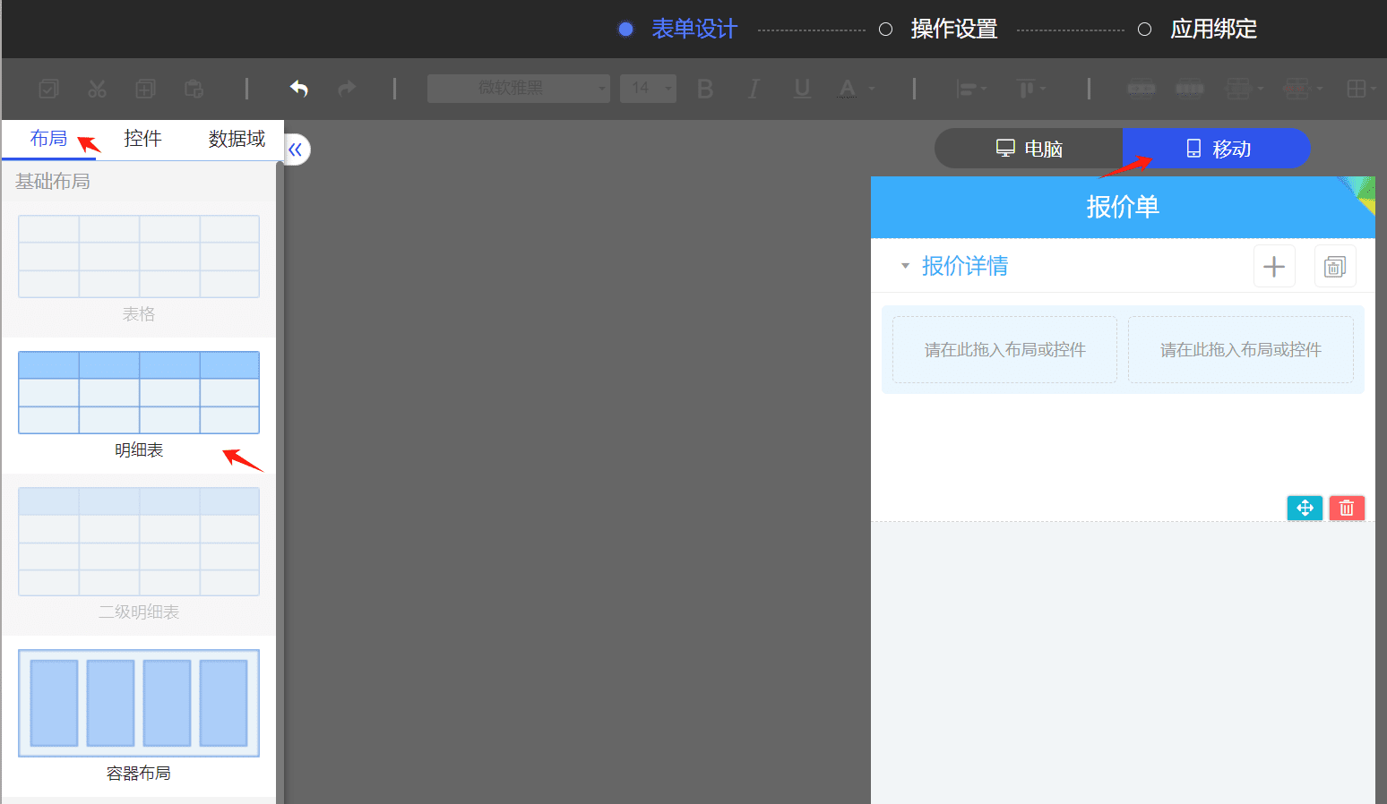Open the font size 14 dropdown
1387x804 pixels.
(x=648, y=88)
